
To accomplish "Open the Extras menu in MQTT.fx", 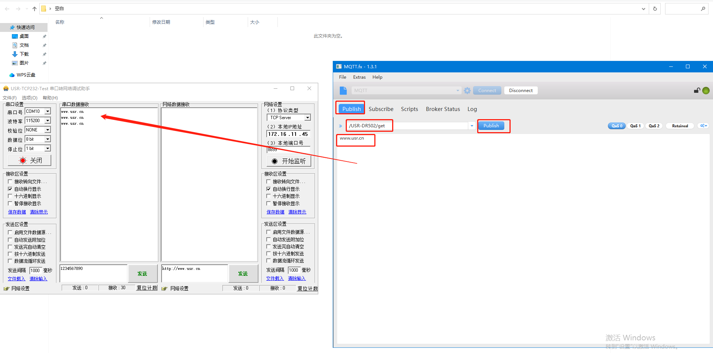I will (359, 77).
